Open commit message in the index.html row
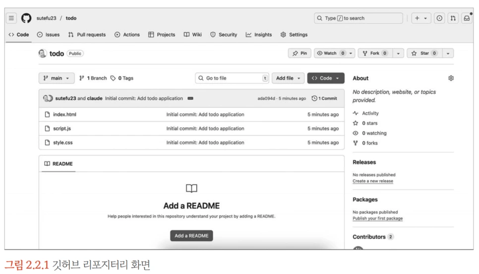The image size is (479, 274). pyautogui.click(x=205, y=114)
